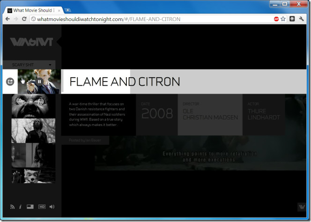Mute the sound with speaker icon
Image resolution: width=311 pixels, height=222 pixels.
[52, 207]
